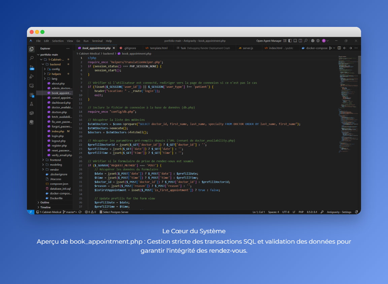This screenshot has width=388, height=284.
Task: Click Select Postgres Server in status bar
Action: [114, 212]
